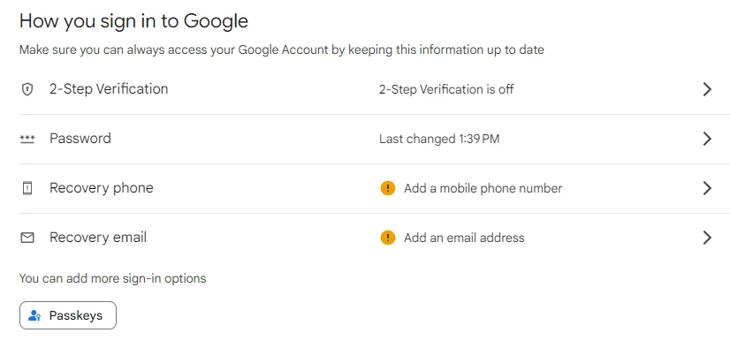This screenshot has height=348, width=730.
Task: Click the 2-Step Verification shield icon
Action: pyautogui.click(x=27, y=89)
